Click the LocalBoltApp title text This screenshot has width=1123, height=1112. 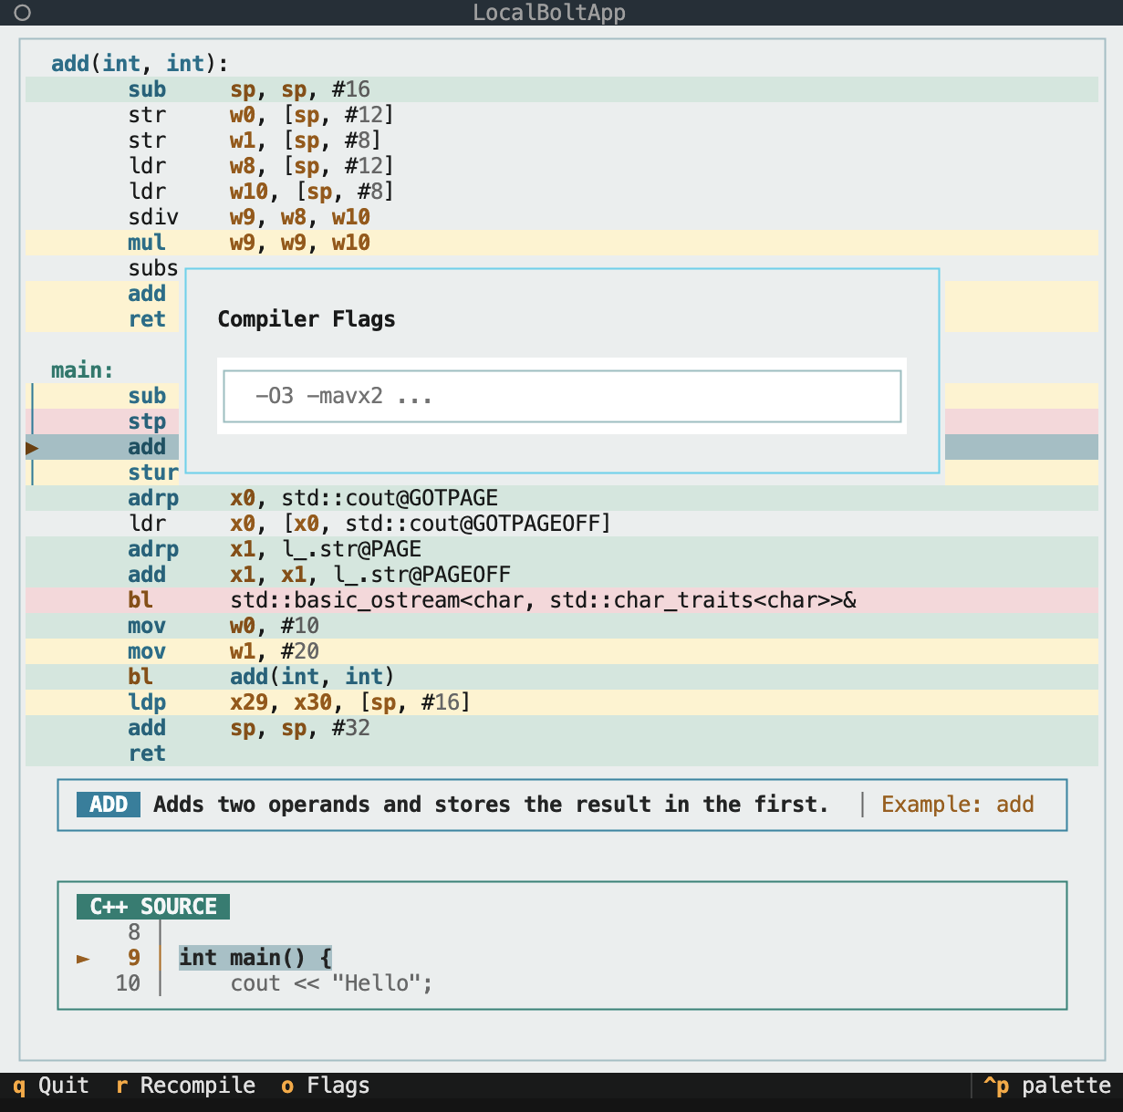(549, 13)
